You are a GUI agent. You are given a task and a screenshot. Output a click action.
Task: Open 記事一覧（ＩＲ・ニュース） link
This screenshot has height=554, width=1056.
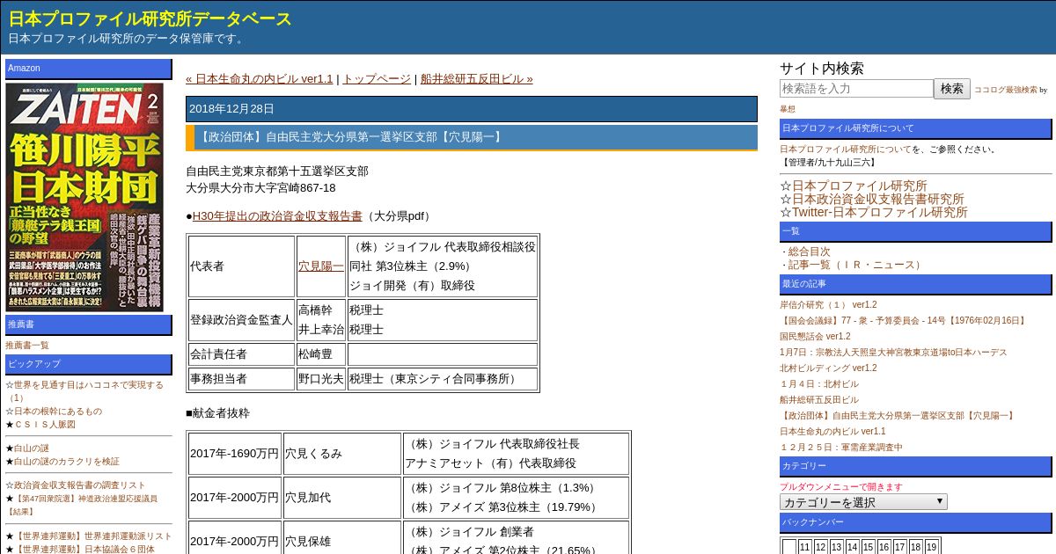856,265
